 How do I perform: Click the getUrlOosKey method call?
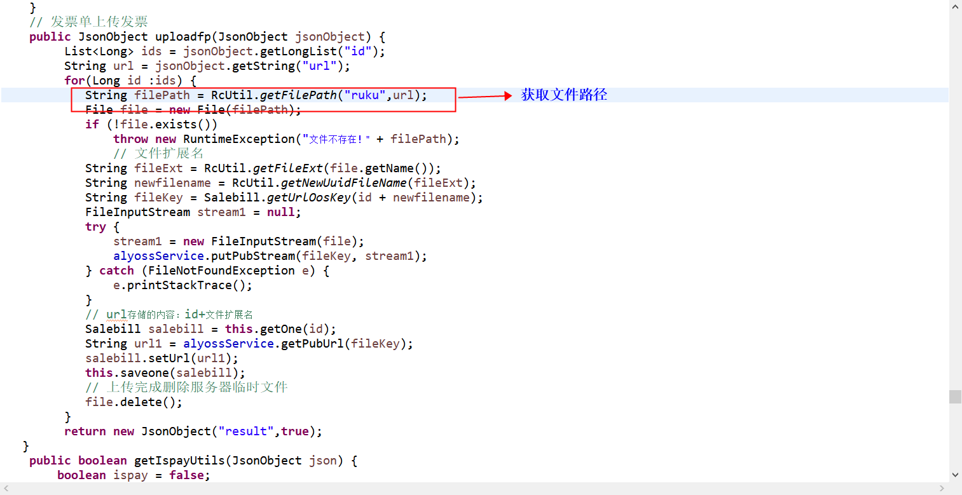[309, 198]
